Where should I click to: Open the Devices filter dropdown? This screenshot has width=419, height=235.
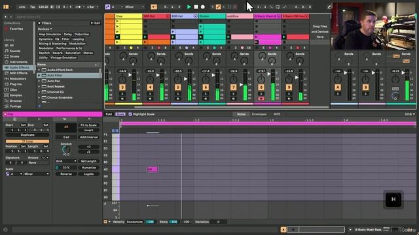pos(45,29)
